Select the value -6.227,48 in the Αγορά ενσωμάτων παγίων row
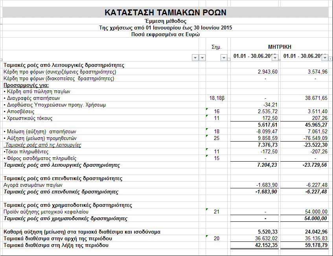Image resolution: width=333 pixels, height=256 pixels. tap(316, 185)
